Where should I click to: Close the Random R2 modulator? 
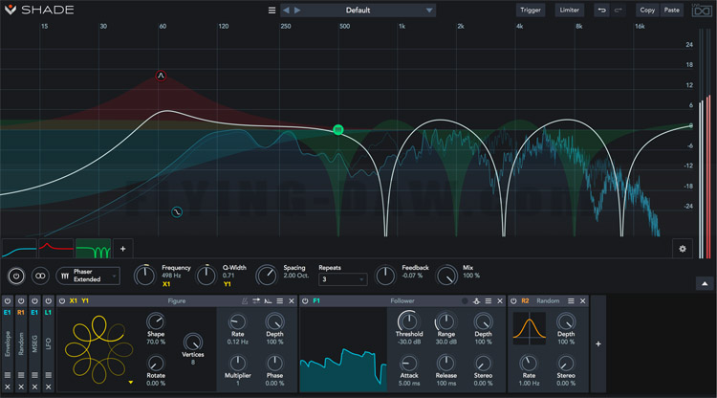click(582, 301)
